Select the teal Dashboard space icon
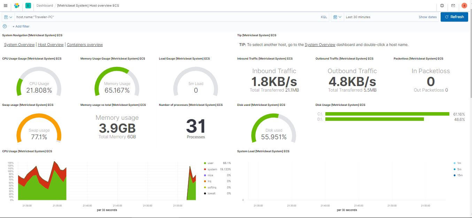472x218 pixels. click(x=28, y=6)
